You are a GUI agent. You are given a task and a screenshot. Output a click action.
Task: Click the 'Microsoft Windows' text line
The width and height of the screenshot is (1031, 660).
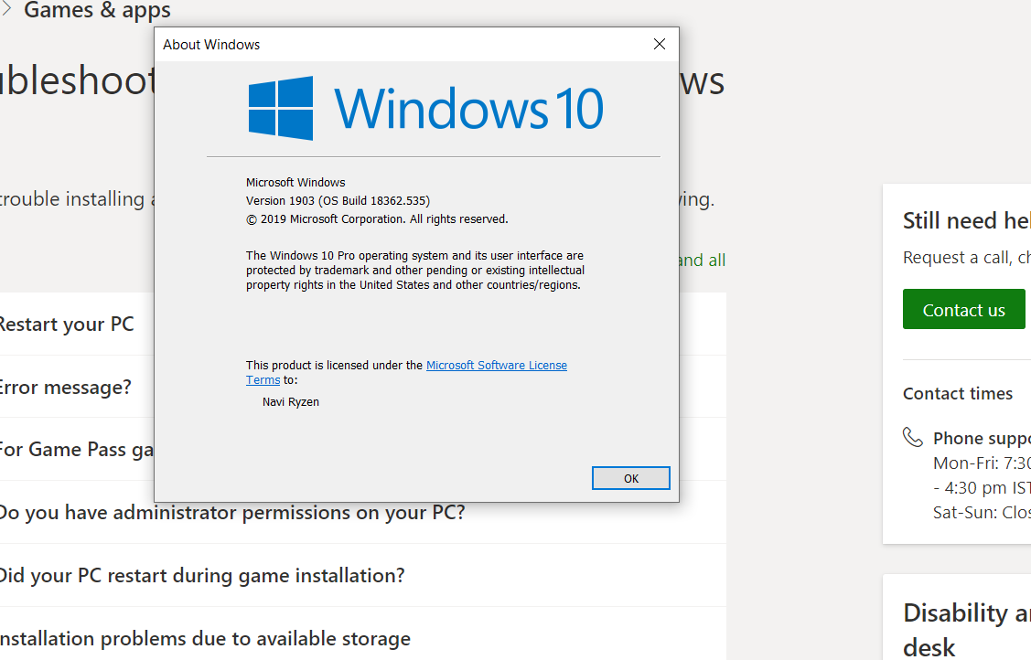pyautogui.click(x=295, y=182)
